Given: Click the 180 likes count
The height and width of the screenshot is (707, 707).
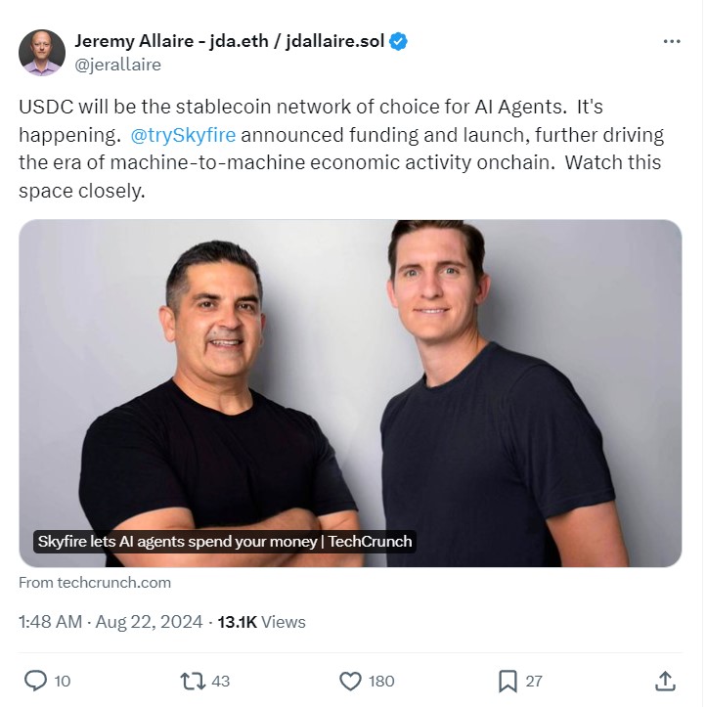Looking at the screenshot, I should click(381, 681).
